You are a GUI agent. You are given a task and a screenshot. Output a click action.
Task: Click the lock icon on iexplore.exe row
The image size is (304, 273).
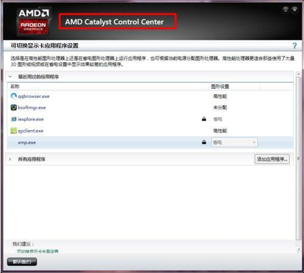click(204, 119)
